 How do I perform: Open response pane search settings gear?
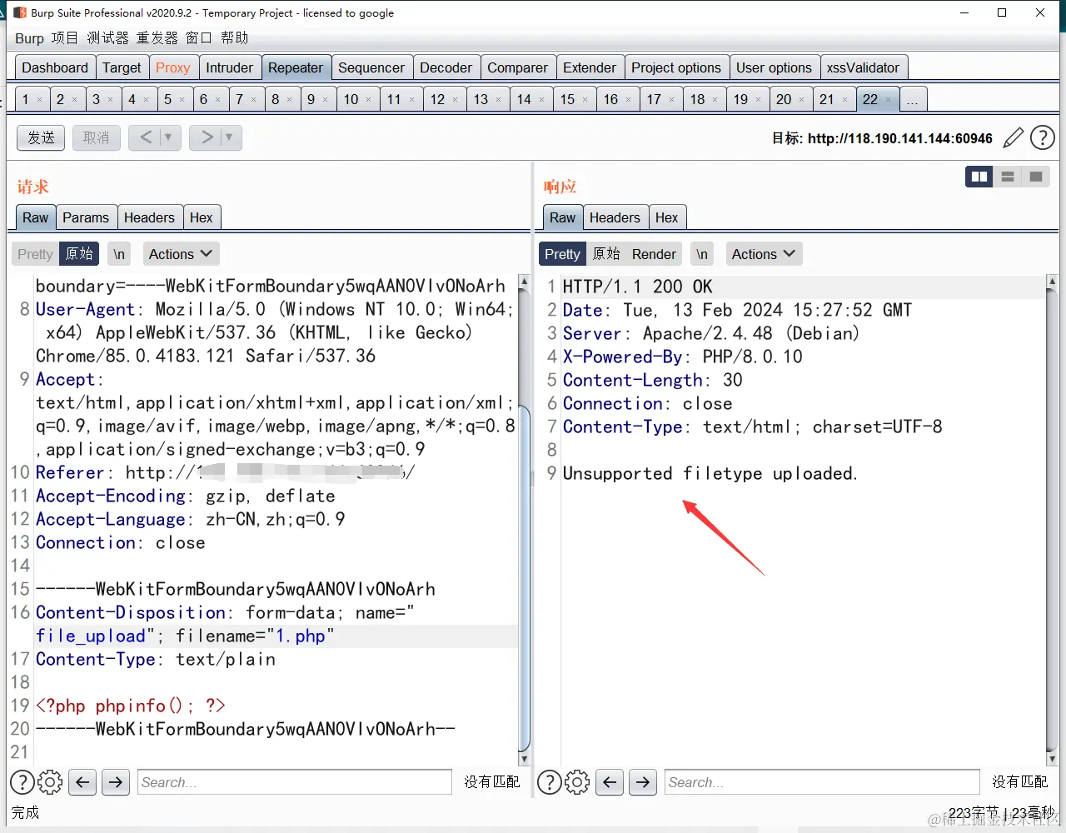coord(578,782)
